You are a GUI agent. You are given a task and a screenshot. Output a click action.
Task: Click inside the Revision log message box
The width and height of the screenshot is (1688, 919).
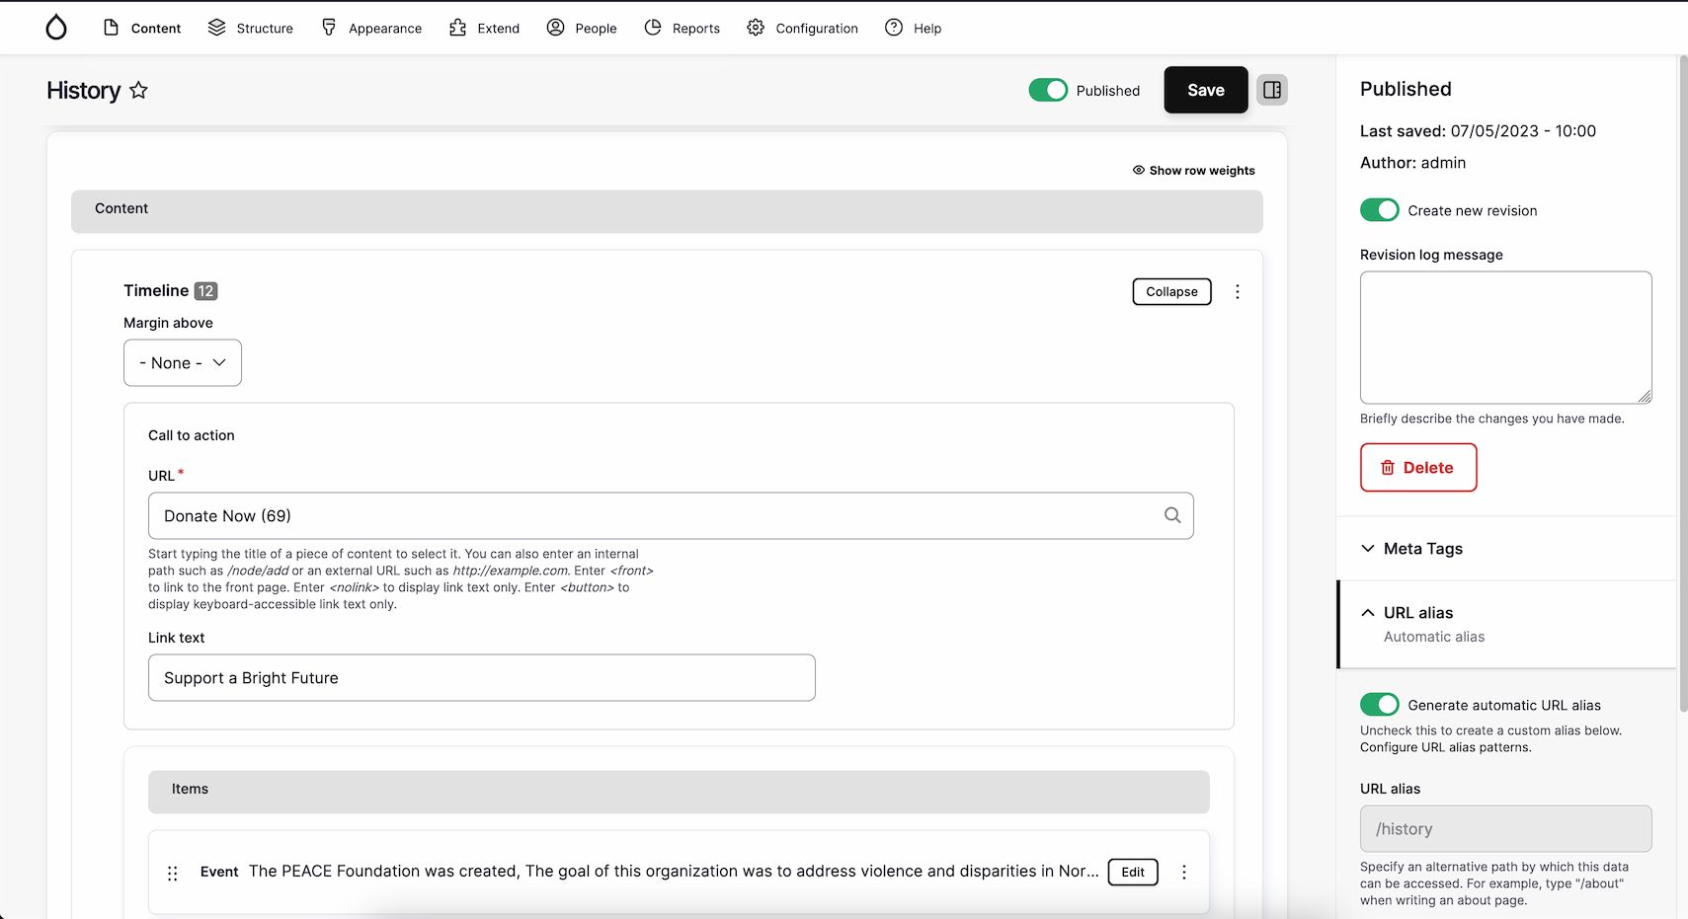pyautogui.click(x=1505, y=338)
